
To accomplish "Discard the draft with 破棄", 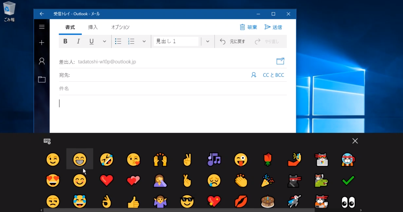I will click(248, 27).
